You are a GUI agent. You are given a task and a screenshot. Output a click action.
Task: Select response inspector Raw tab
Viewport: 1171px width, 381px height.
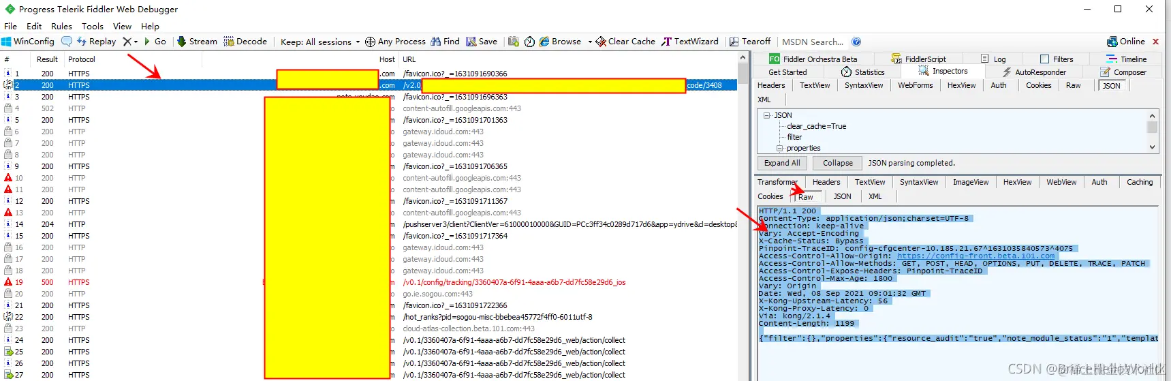pyautogui.click(x=805, y=196)
